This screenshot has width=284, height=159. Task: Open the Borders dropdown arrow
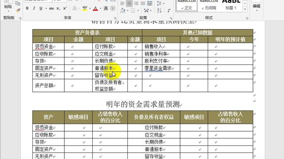coord(138,11)
